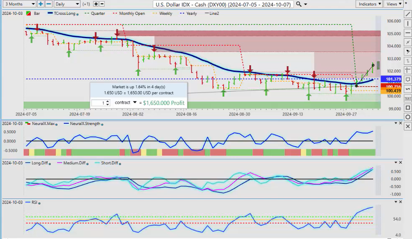Click the contract quantity stepper arrows
Image resolution: width=412 pixels, height=239 pixels.
point(107,103)
